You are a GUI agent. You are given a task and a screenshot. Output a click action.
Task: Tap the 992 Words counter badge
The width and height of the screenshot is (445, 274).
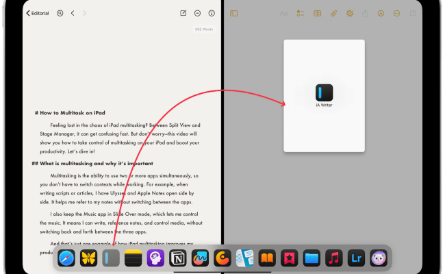tap(204, 29)
